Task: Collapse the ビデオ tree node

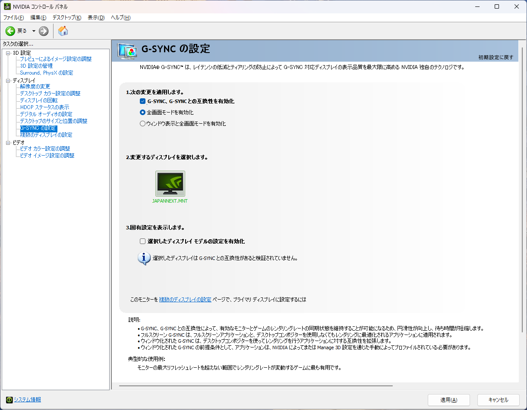Action: [x=8, y=142]
